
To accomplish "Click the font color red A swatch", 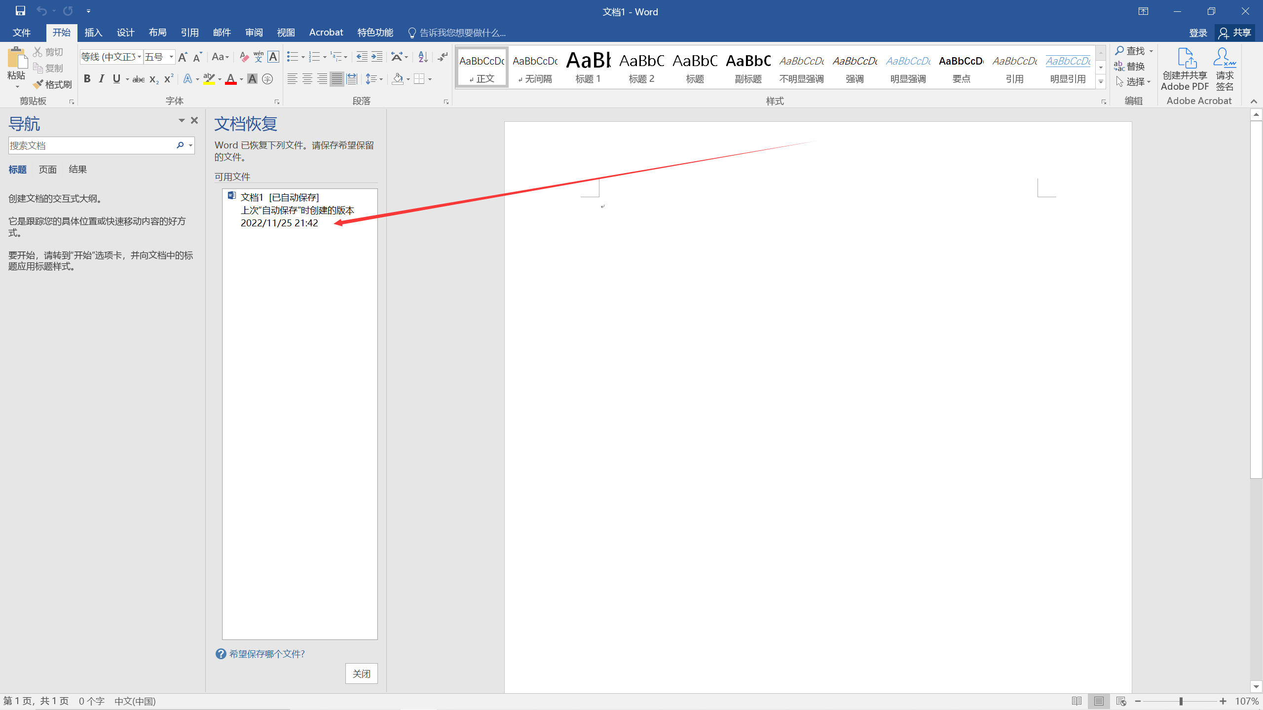I will tap(230, 79).
